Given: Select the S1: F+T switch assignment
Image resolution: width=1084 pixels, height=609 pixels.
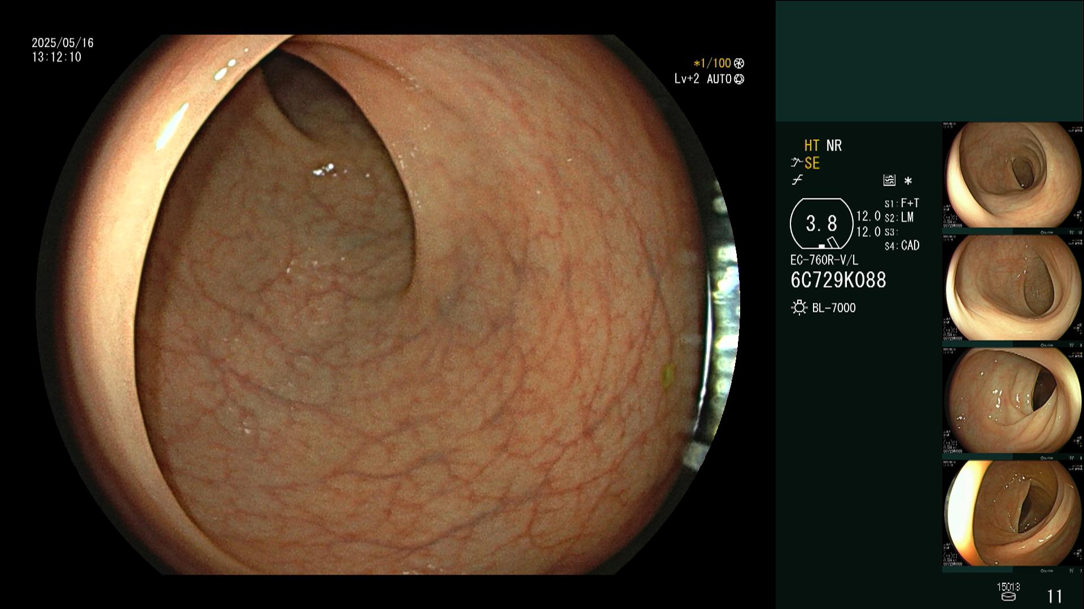Looking at the screenshot, I should point(902,203).
